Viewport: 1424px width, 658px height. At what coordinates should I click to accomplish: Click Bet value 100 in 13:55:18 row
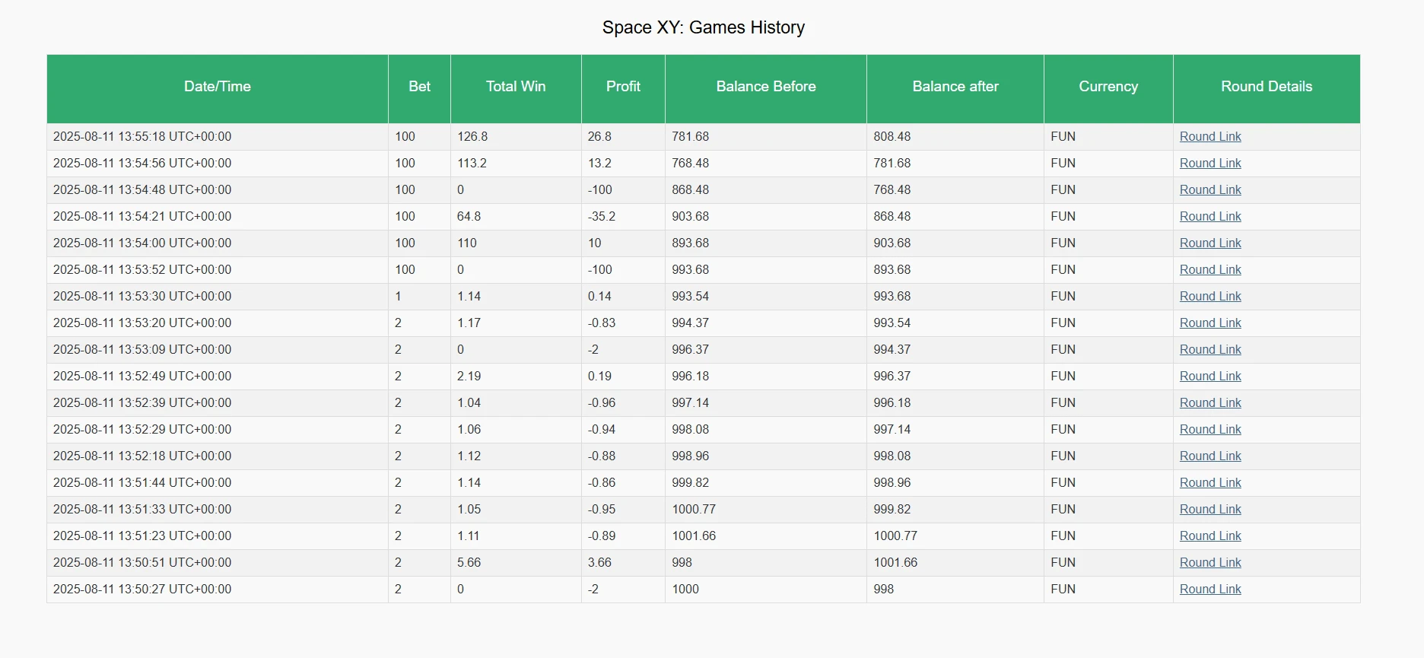[x=405, y=137]
